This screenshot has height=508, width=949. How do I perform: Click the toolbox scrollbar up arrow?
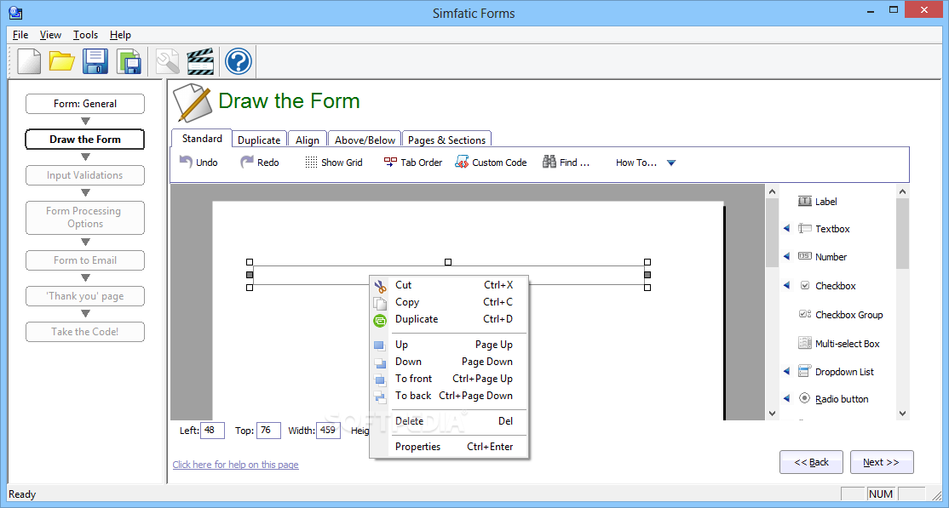(x=902, y=191)
